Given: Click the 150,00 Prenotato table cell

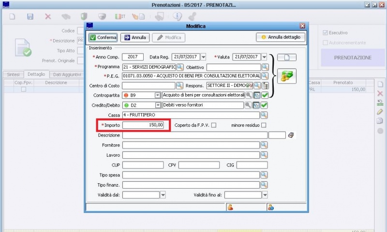Looking at the screenshot, I should click(x=343, y=89).
